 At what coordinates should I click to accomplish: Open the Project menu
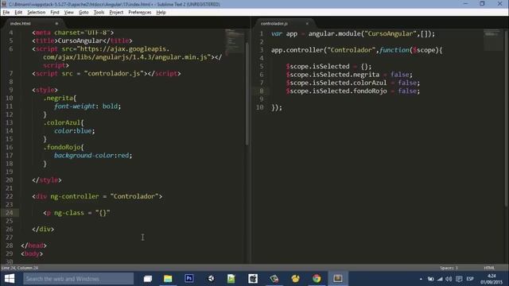[x=116, y=13]
